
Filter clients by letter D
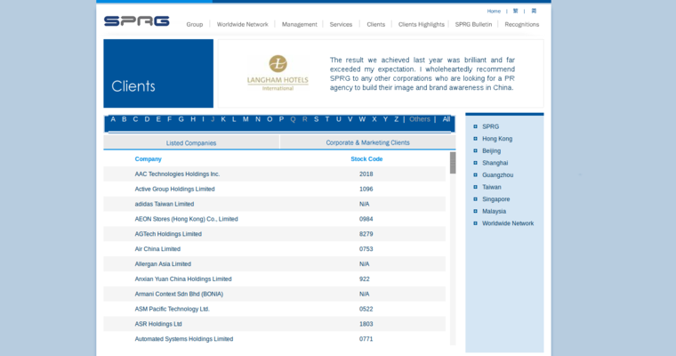tap(147, 119)
